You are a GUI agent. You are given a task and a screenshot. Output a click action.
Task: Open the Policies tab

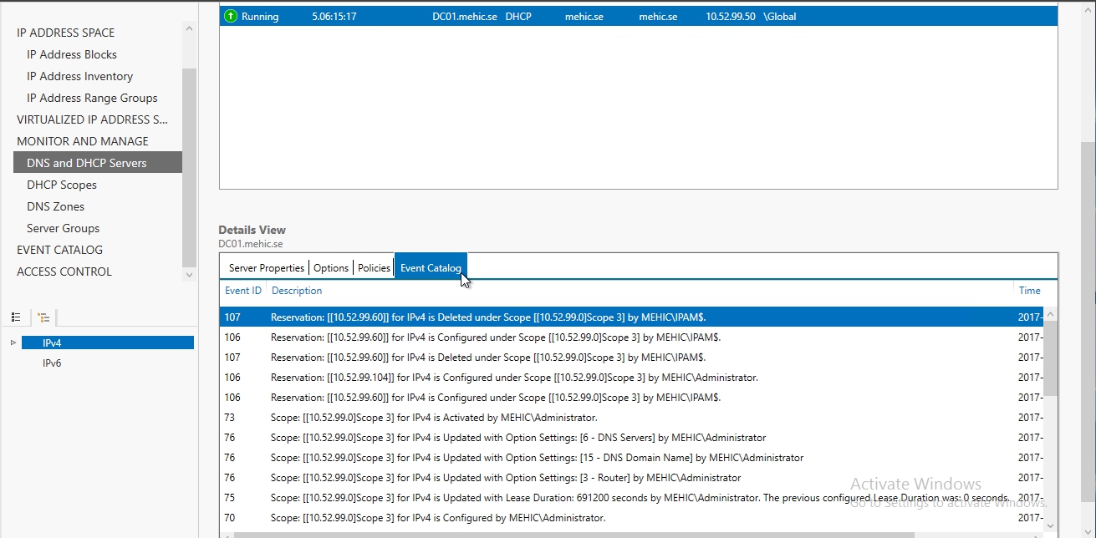(374, 268)
